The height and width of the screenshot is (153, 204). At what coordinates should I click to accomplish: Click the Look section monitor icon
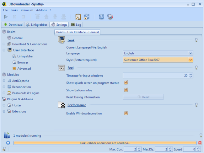pyautogui.click(x=62, y=40)
